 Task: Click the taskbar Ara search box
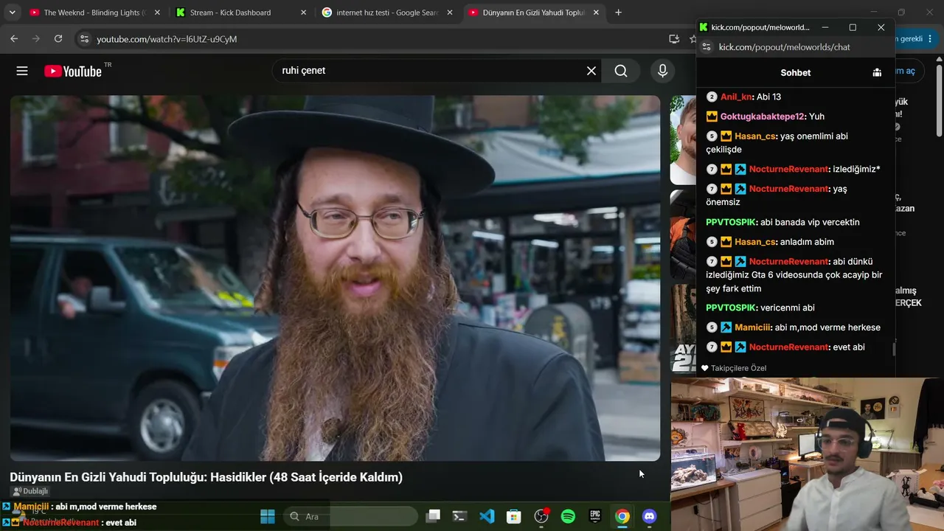350,516
